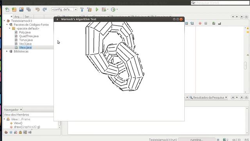Collapse the TesteWarnock3 project node

pyautogui.click(x=4, y=21)
